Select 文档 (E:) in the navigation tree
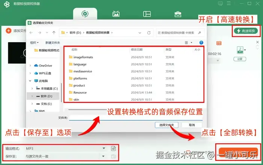263x165 pixels. [44, 104]
